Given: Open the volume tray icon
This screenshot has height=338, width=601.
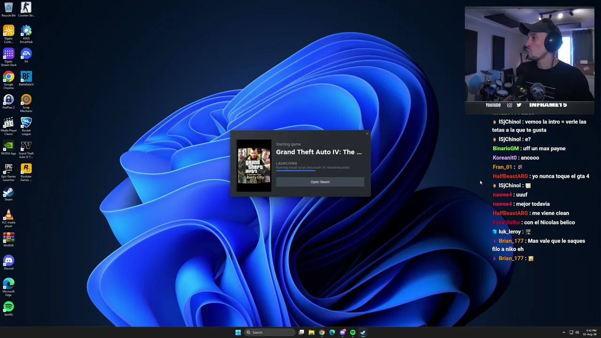Looking at the screenshot, I should 577,332.
